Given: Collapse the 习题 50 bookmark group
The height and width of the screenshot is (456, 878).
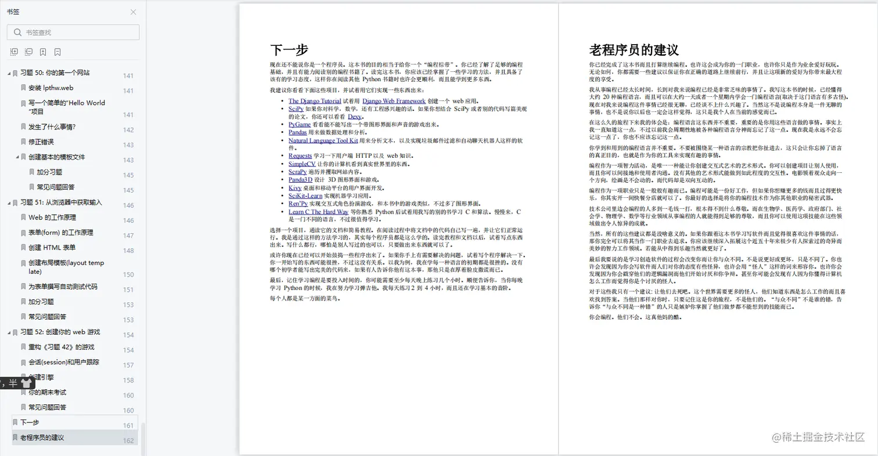Looking at the screenshot, I should click(x=9, y=73).
